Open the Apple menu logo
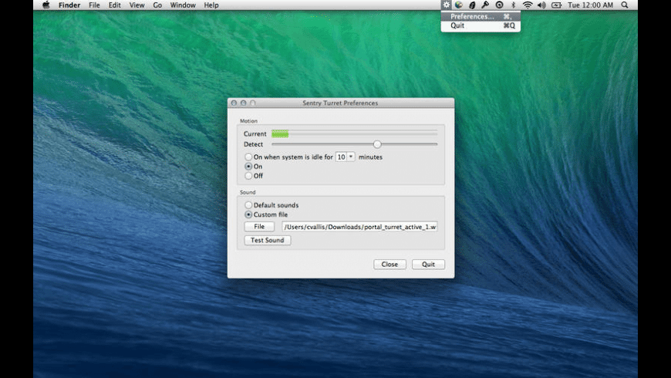Image resolution: width=671 pixels, height=378 pixels. pyautogui.click(x=46, y=5)
